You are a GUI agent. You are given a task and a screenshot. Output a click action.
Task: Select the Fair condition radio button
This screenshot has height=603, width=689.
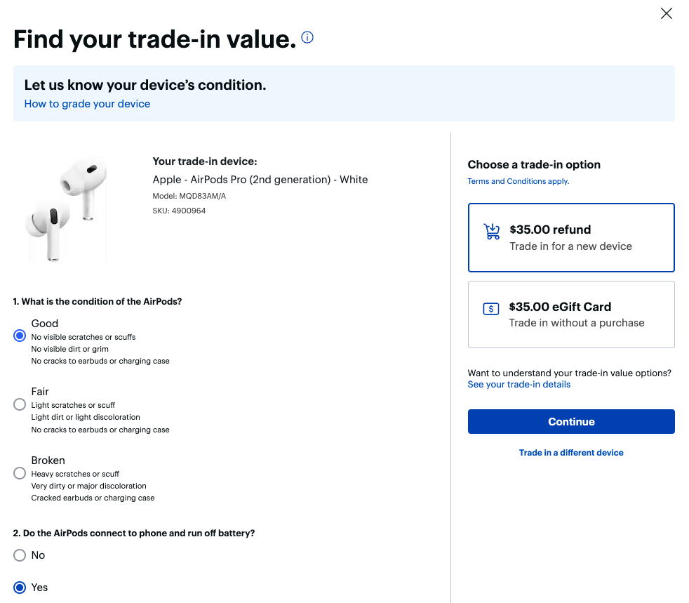[x=20, y=404]
